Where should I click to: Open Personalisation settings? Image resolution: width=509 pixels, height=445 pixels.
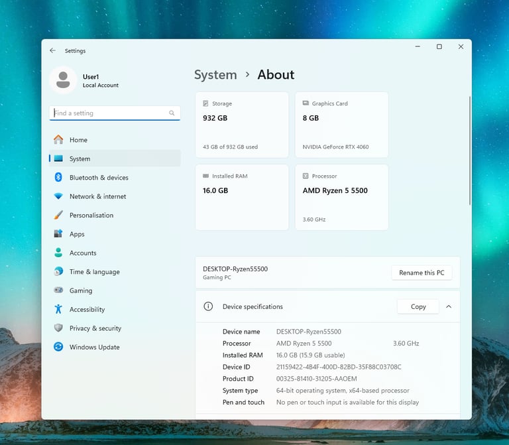coord(115,215)
